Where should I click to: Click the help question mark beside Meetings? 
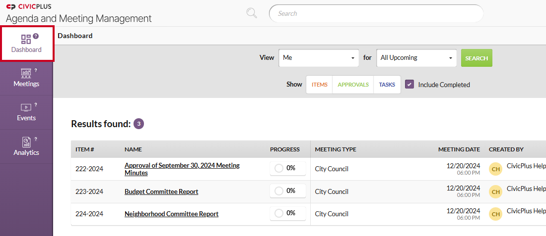(x=36, y=70)
